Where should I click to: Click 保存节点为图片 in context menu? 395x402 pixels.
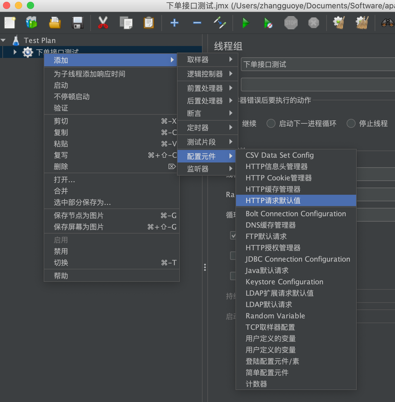coord(112,215)
